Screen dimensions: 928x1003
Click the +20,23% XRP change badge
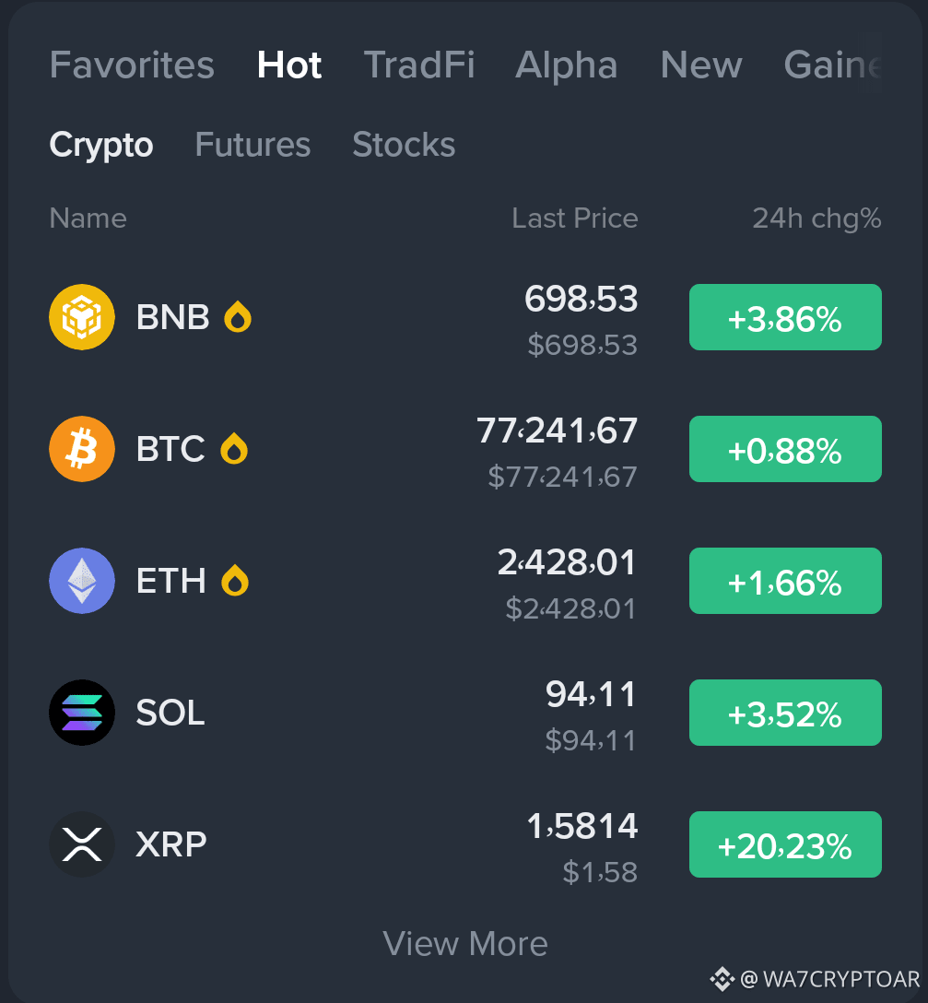click(x=785, y=844)
